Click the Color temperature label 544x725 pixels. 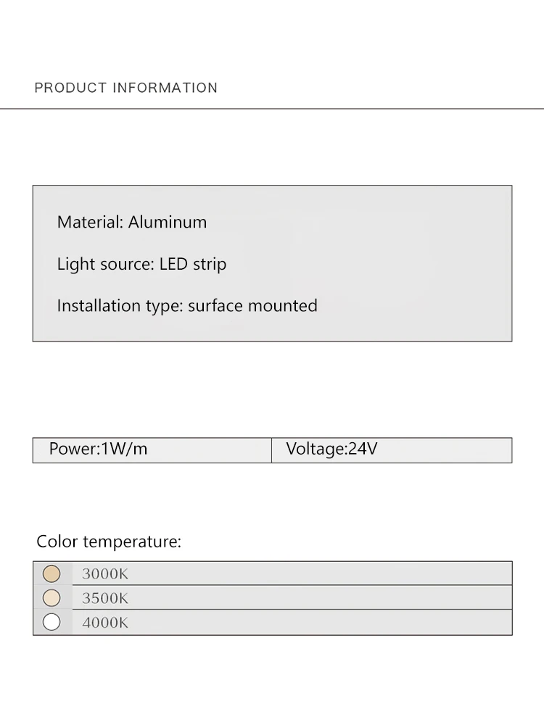[109, 542]
